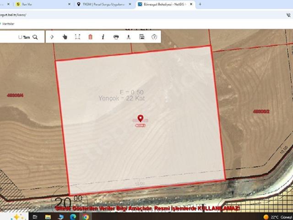Click the street view person icon
The height and width of the screenshot is (220, 293).
click(129, 37)
